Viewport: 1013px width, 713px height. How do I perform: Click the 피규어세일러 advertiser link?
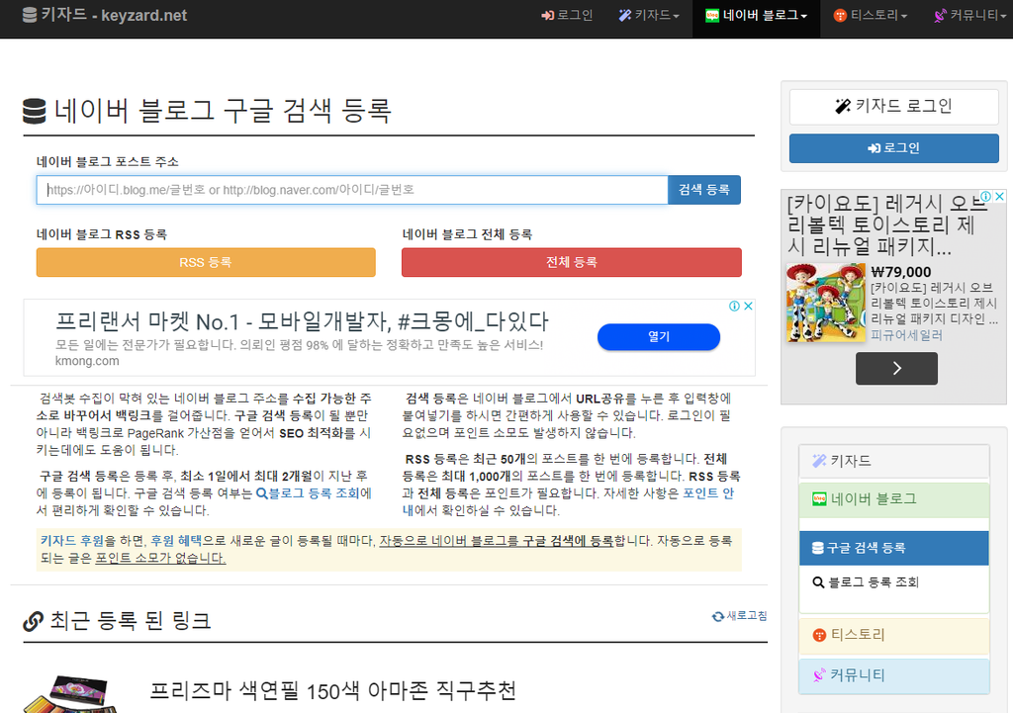click(x=906, y=335)
